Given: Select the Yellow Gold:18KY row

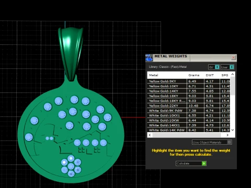Looking at the screenshot, I should tap(189, 96).
